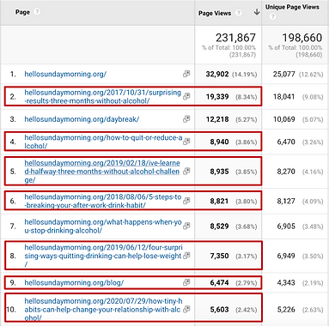This screenshot has height=326, width=329.
Task: Select the 18,041 unique page views cell
Action: 283,97
